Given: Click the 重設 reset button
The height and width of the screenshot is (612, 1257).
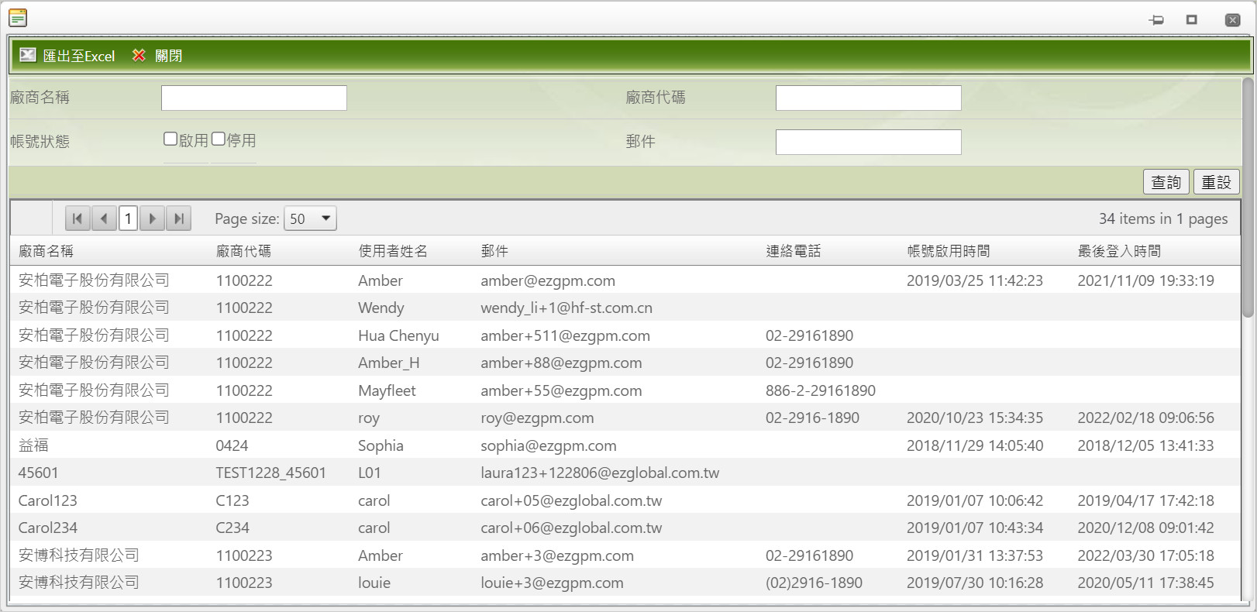Looking at the screenshot, I should (1216, 182).
